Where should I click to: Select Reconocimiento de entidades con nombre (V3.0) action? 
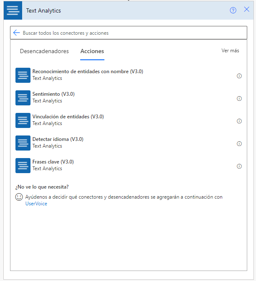[129, 75]
